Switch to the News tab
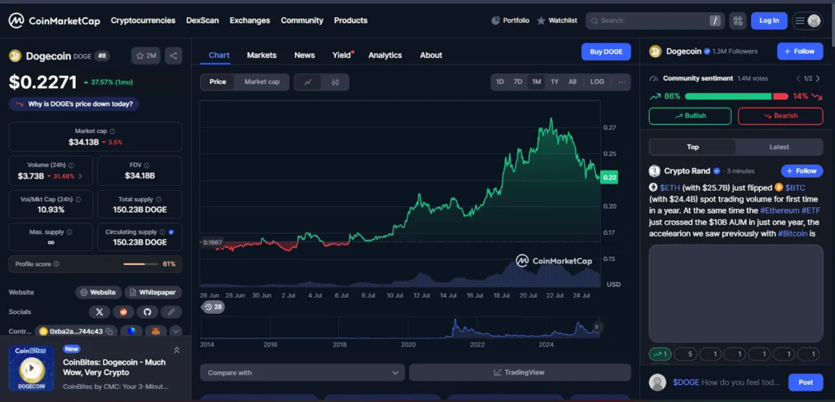The width and height of the screenshot is (835, 402). coord(305,55)
